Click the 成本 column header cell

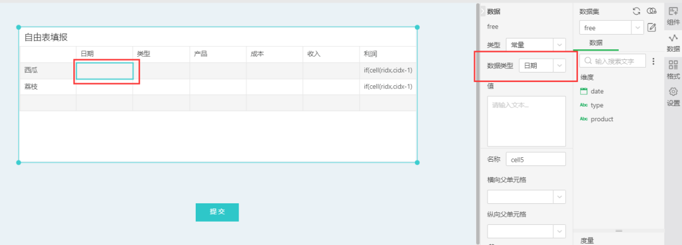pyautogui.click(x=275, y=54)
